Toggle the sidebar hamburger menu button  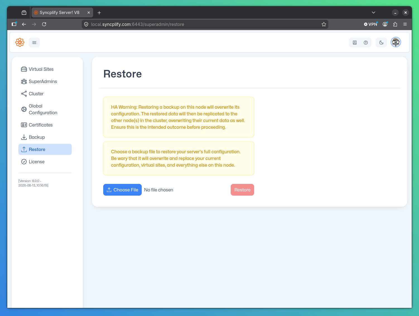tap(34, 42)
